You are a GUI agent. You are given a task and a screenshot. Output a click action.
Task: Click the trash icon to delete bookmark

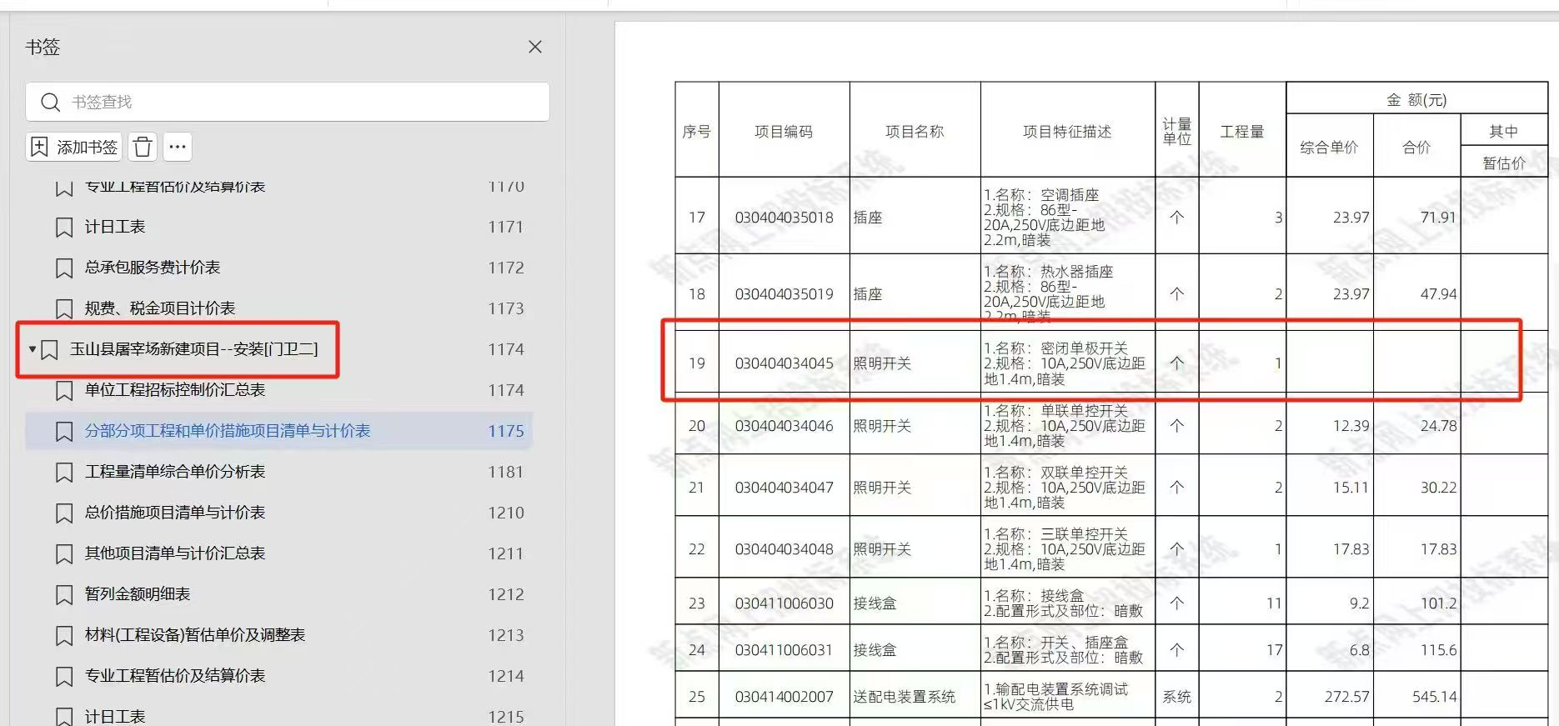[x=143, y=148]
